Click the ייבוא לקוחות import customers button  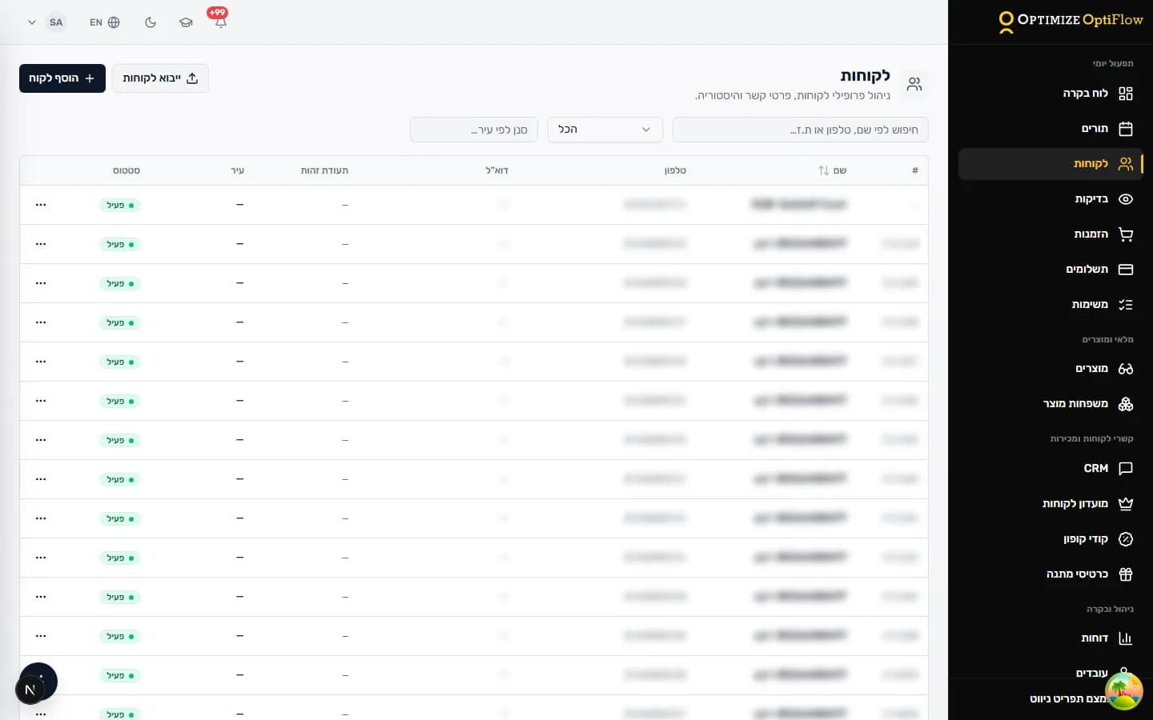160,78
